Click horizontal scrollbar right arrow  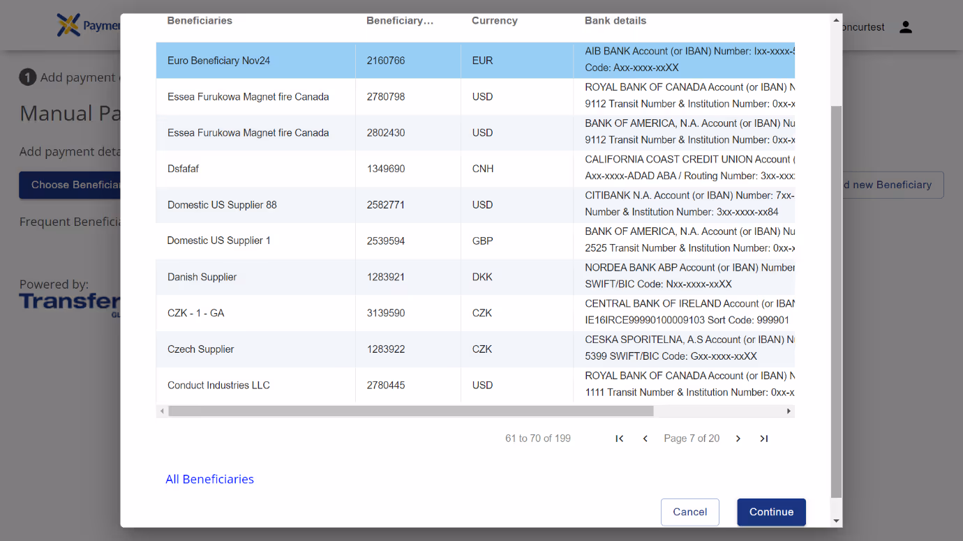click(x=789, y=411)
